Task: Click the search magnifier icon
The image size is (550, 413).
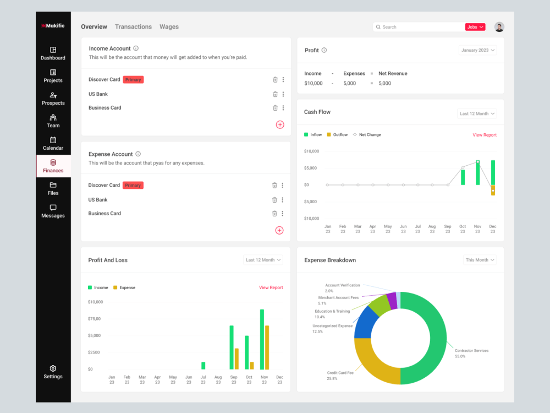Action: 378,27
